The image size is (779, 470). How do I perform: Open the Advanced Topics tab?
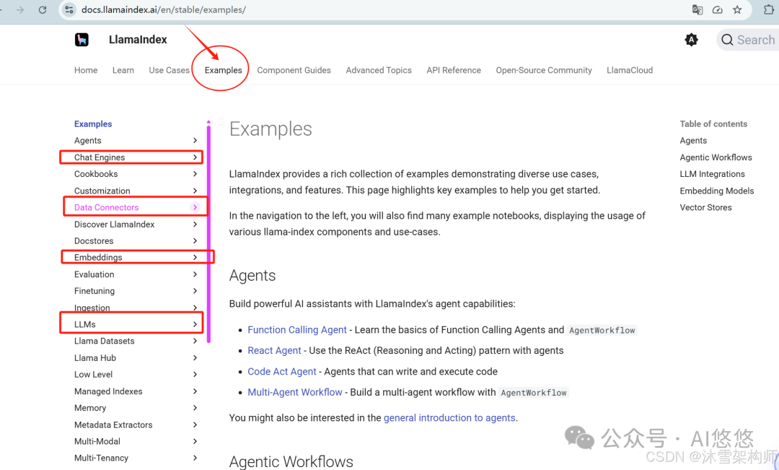379,70
